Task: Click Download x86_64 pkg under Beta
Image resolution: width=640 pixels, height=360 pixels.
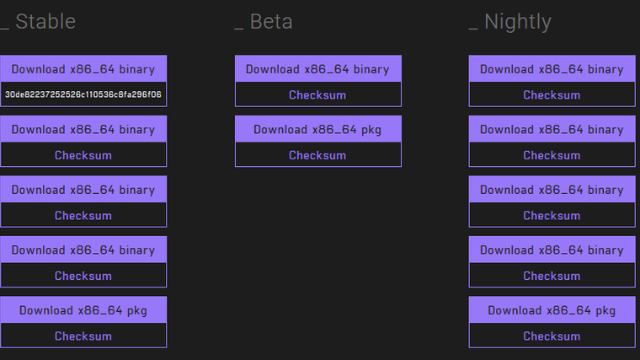Action: tap(317, 130)
